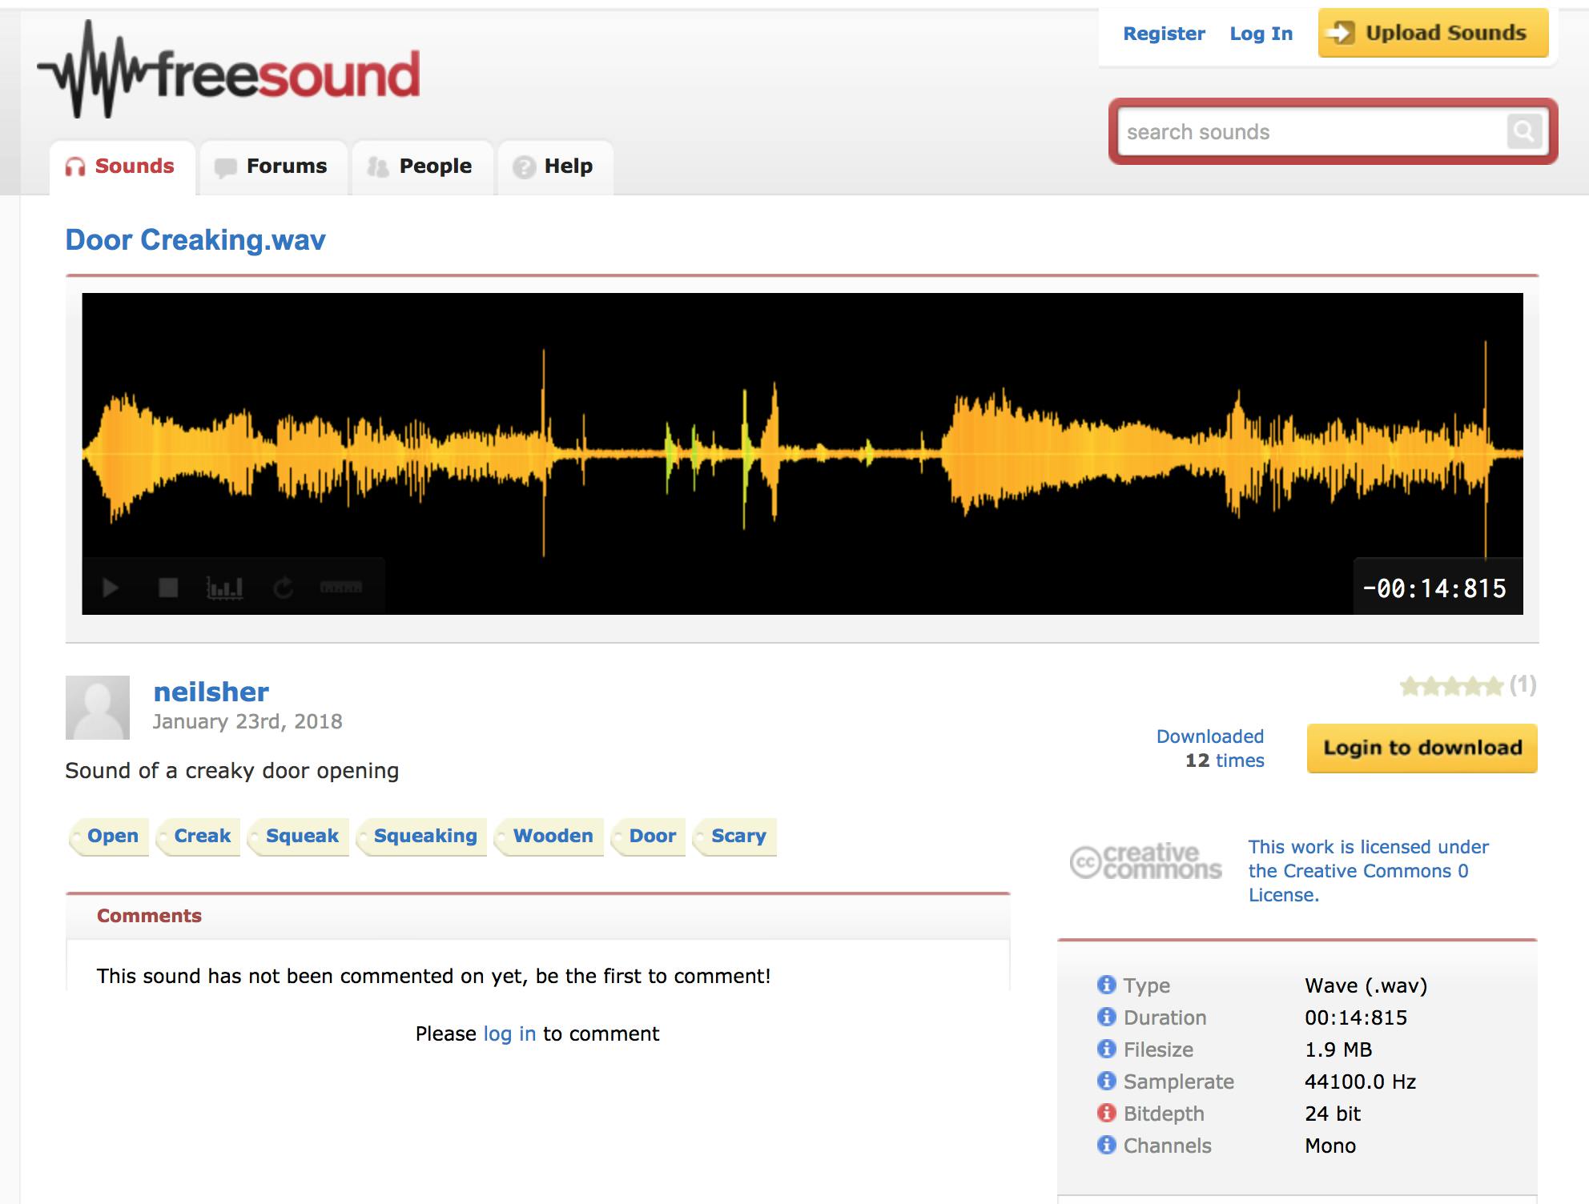The height and width of the screenshot is (1204, 1589).
Task: Rate the sound with the stars
Action: (1450, 686)
